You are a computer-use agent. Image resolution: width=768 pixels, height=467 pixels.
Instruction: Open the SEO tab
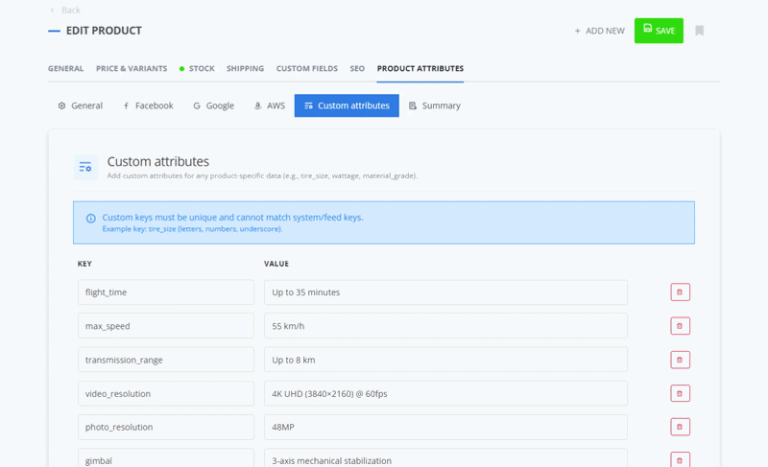[x=357, y=68]
